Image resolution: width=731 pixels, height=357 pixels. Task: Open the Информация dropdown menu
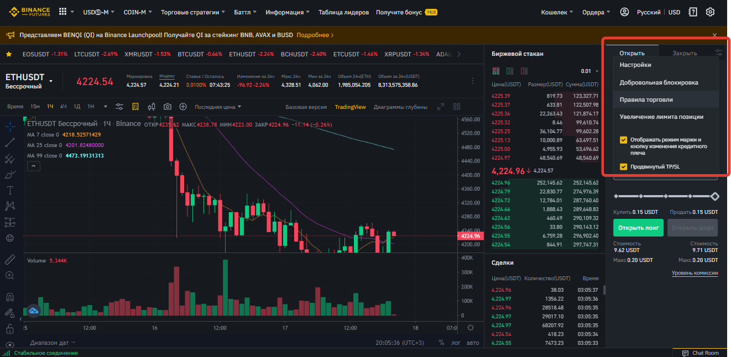(x=288, y=12)
